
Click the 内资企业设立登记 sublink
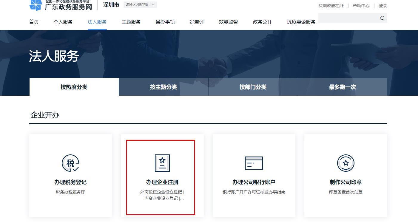click(x=161, y=198)
